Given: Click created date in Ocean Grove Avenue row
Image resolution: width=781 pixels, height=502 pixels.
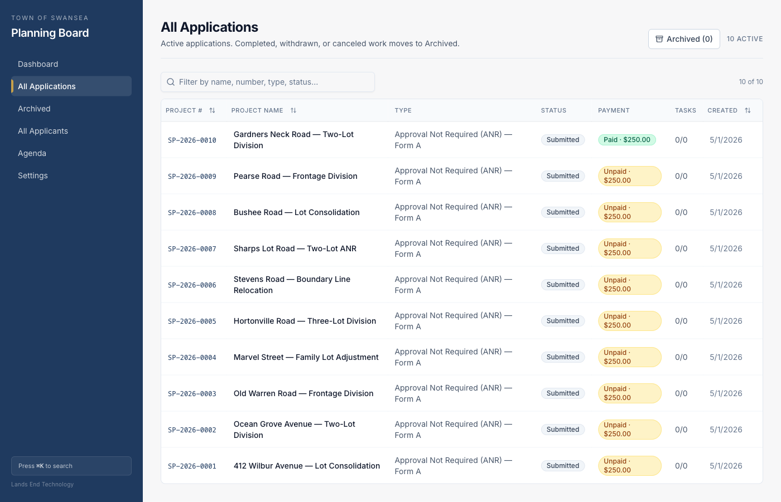Looking at the screenshot, I should coord(726,430).
